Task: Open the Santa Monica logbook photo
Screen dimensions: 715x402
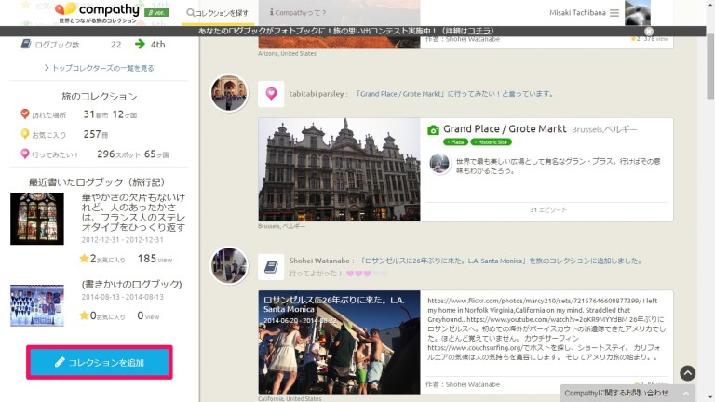Action: pyautogui.click(x=339, y=342)
